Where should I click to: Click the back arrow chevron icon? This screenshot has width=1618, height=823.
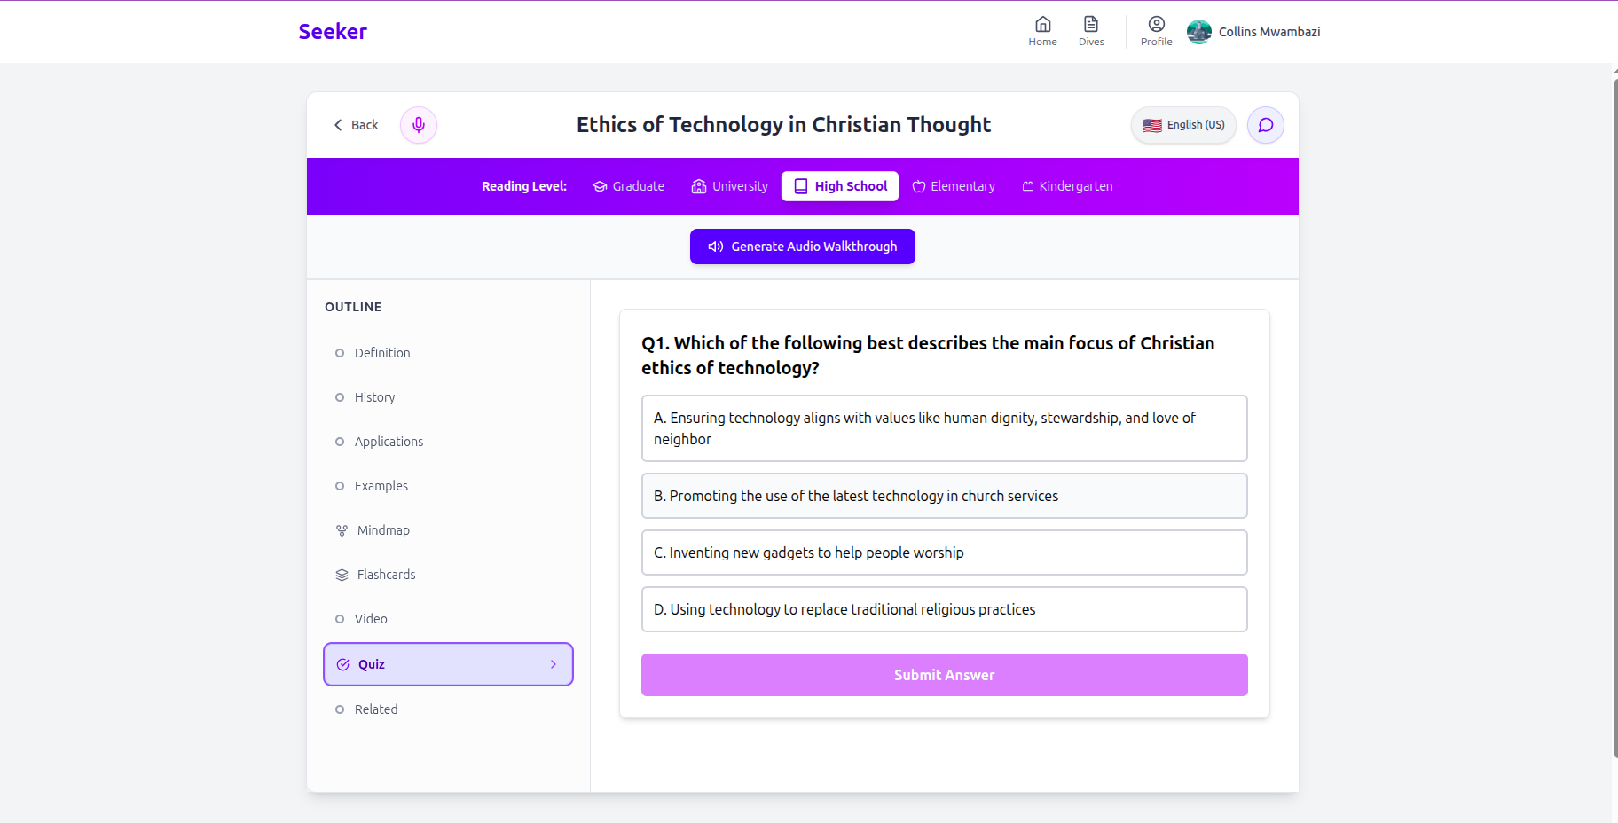(x=338, y=125)
